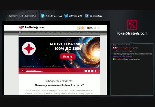Click the blue terms link in banner fine print
155x107 pixels.
click(40, 67)
